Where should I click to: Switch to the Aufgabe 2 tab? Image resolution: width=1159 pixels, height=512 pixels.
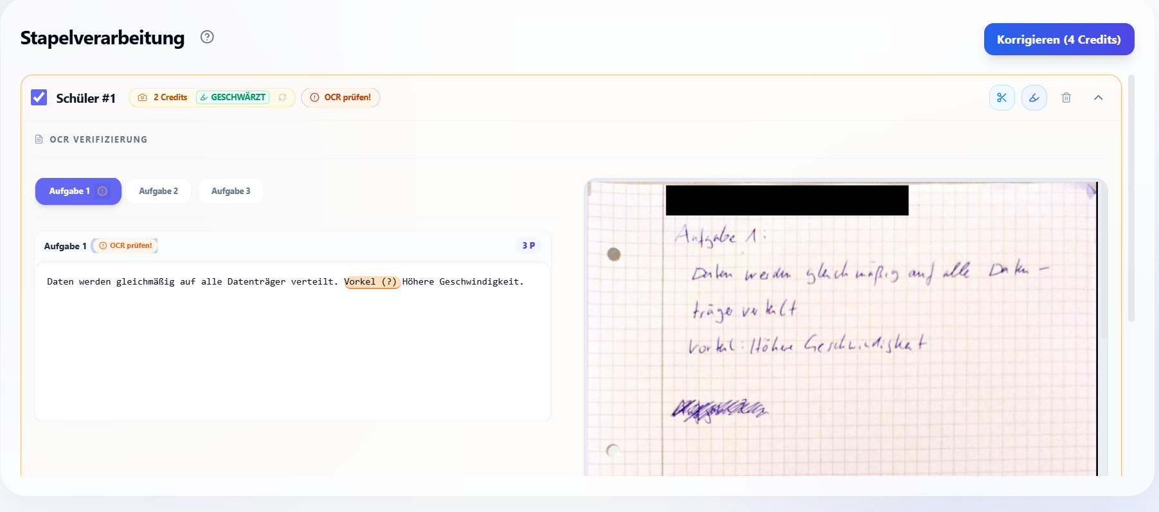click(158, 191)
